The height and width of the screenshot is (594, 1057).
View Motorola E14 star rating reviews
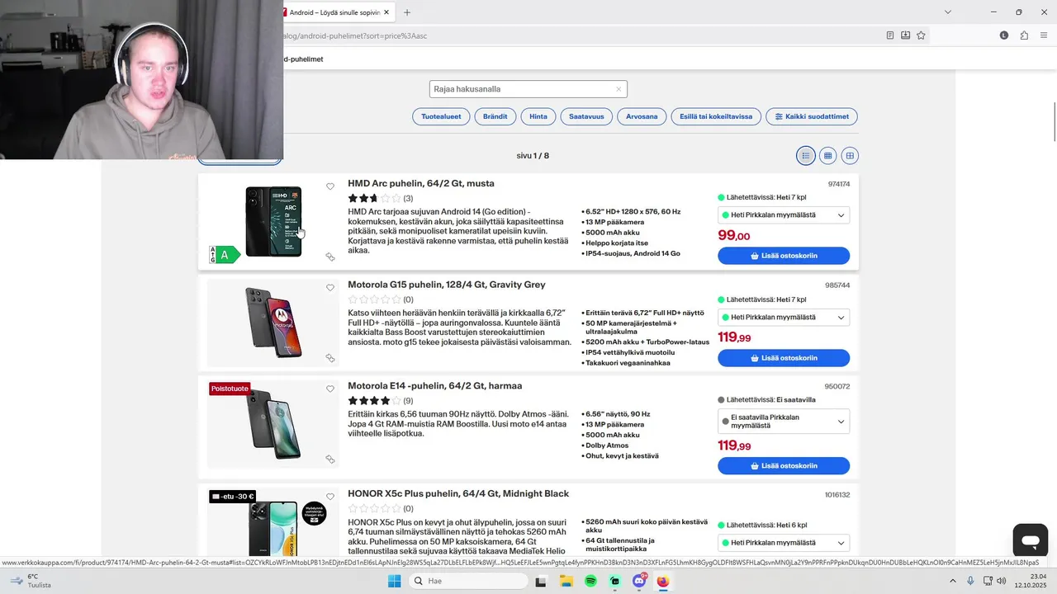point(380,401)
